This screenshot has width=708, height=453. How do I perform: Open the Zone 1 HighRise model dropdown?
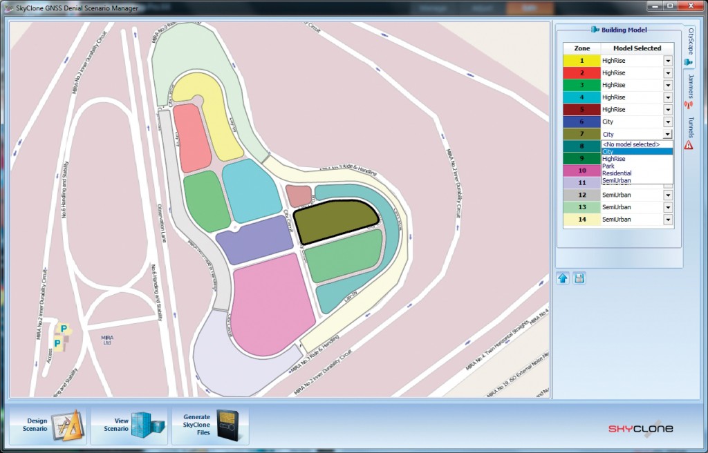point(667,59)
